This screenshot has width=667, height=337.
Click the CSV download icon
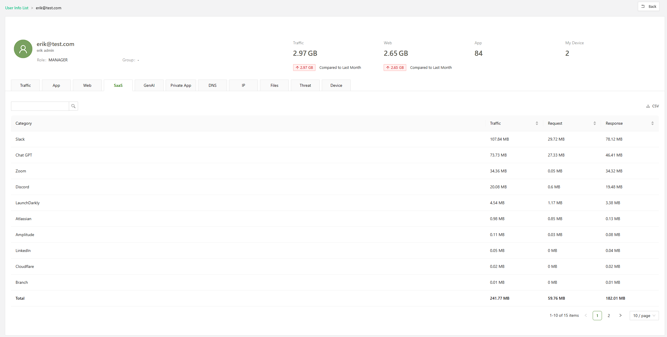pyautogui.click(x=648, y=106)
